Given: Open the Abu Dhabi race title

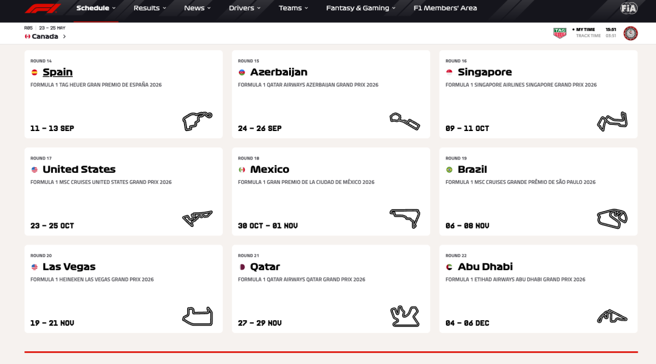Looking at the screenshot, I should (x=485, y=266).
